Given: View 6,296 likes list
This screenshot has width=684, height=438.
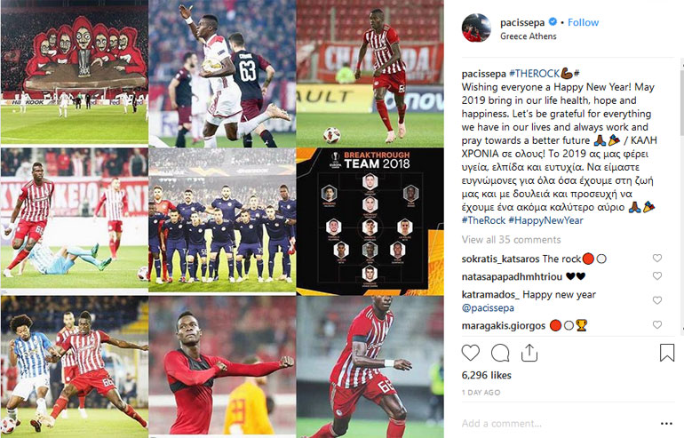Looking at the screenshot, I should click(x=487, y=375).
